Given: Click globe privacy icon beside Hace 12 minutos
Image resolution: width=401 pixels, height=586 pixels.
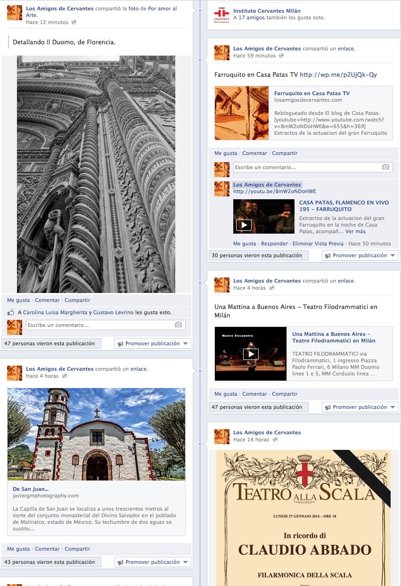Looking at the screenshot, I should point(74,22).
